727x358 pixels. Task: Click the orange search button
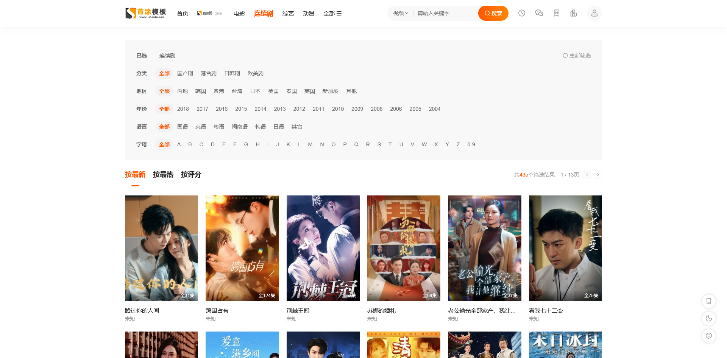pyautogui.click(x=493, y=13)
